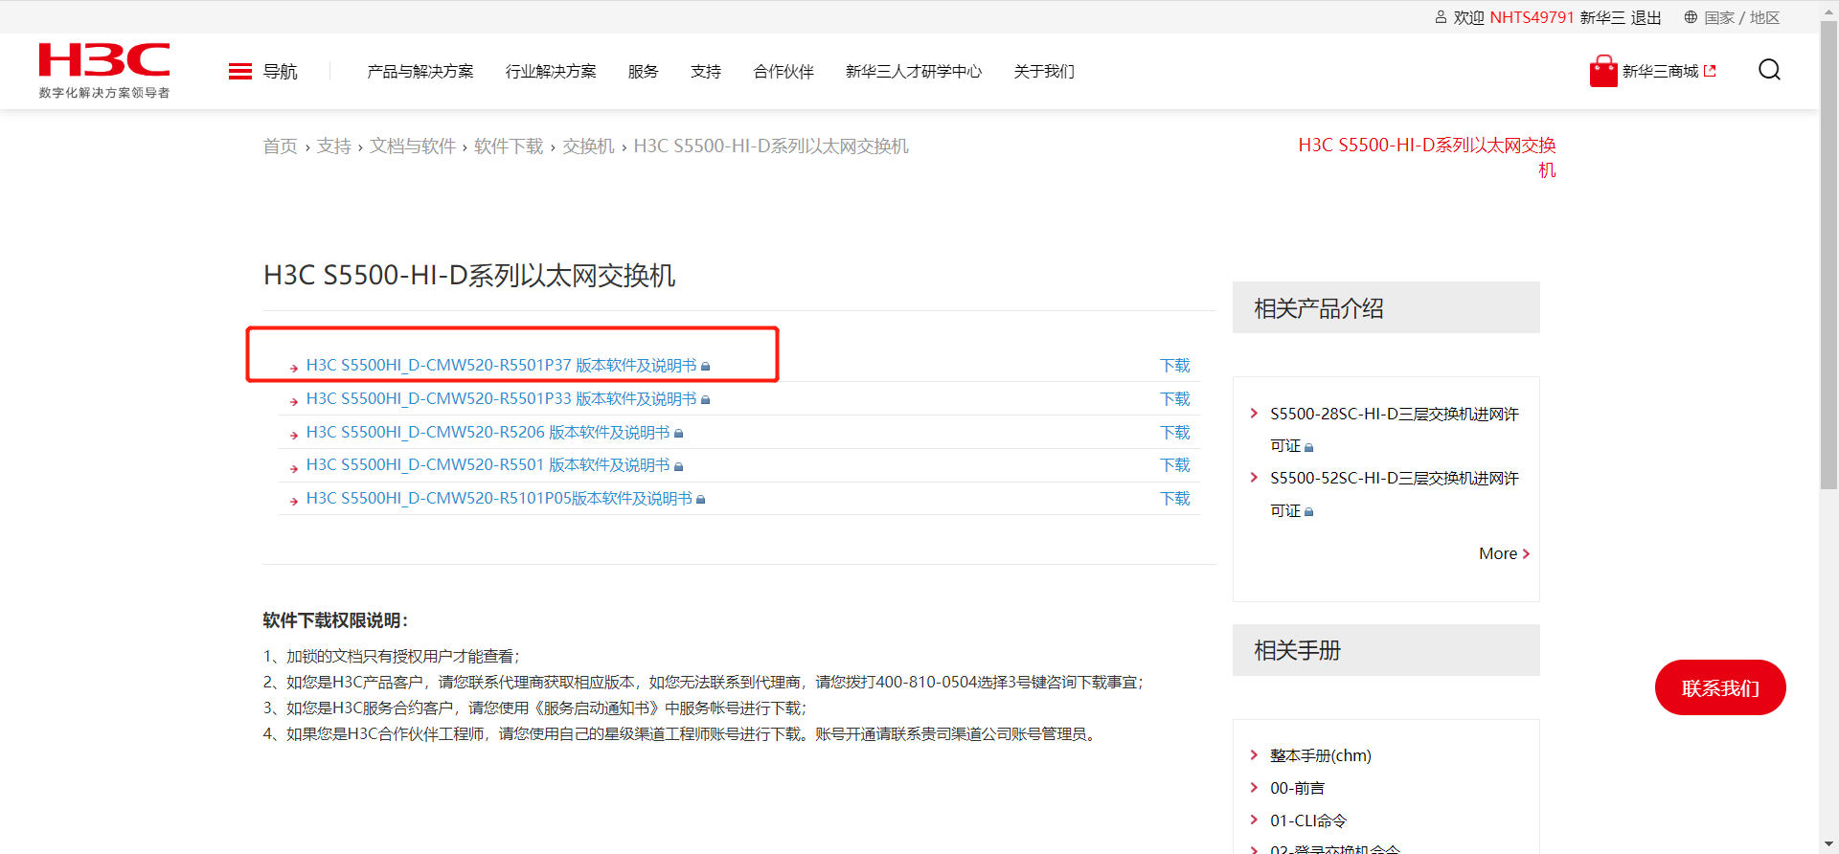Open the R5101P05版本软件及说明书 link
1839x854 pixels.
499,499
